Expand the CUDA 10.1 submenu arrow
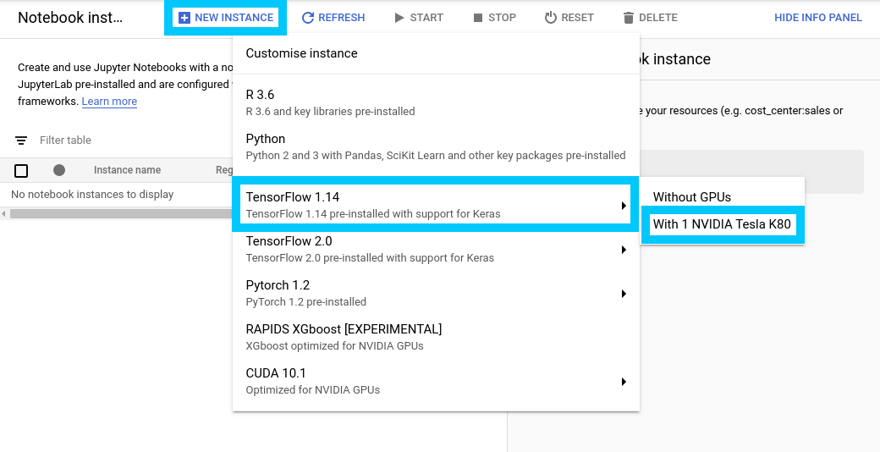 pos(624,382)
